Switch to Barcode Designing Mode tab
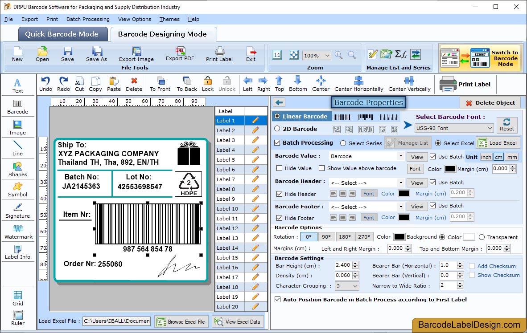This screenshot has height=333, width=527. coord(163,34)
